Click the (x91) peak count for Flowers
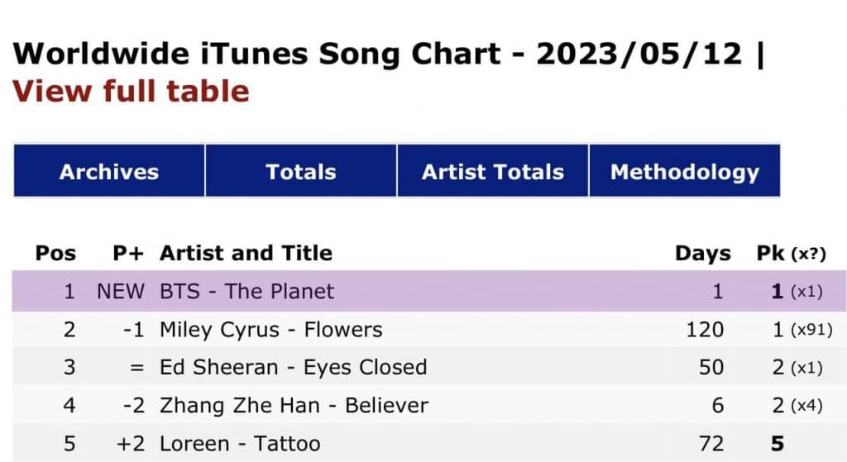 pos(811,330)
